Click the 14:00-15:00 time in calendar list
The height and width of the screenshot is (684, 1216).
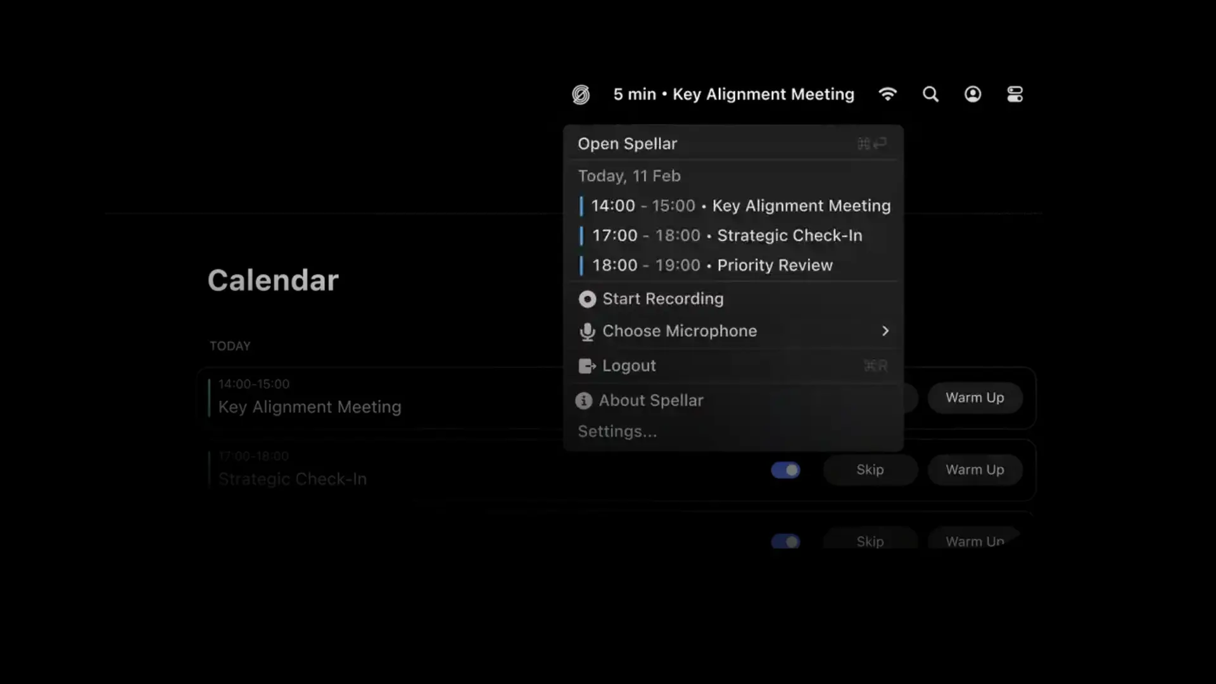coord(254,384)
